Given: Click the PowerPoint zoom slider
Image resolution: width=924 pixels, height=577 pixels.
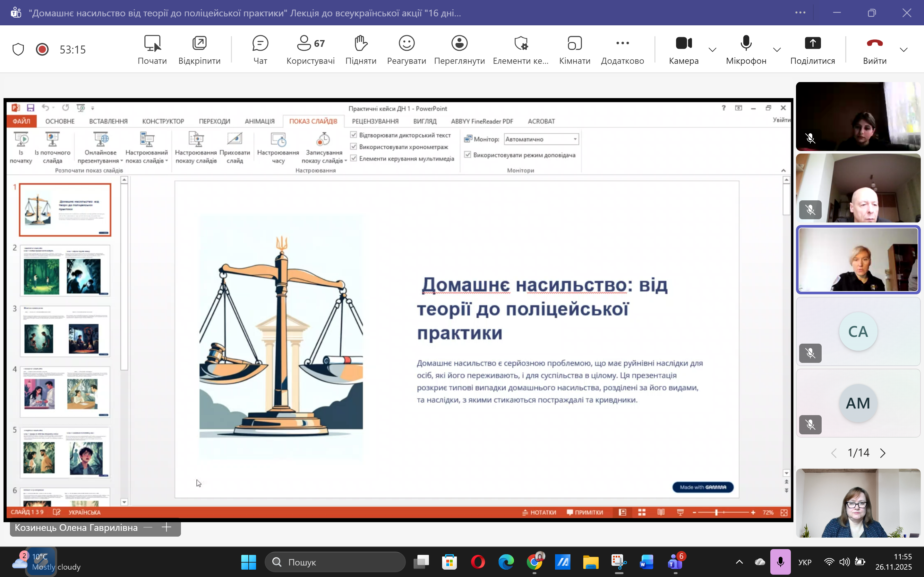Looking at the screenshot, I should pyautogui.click(x=716, y=513).
